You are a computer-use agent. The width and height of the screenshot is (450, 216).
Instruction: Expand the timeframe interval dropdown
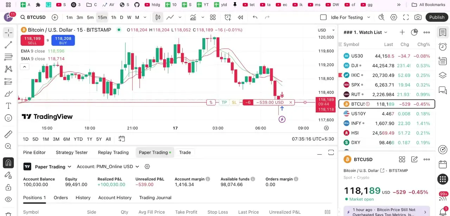pos(146,17)
